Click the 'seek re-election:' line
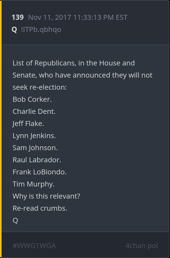 coord(40,87)
